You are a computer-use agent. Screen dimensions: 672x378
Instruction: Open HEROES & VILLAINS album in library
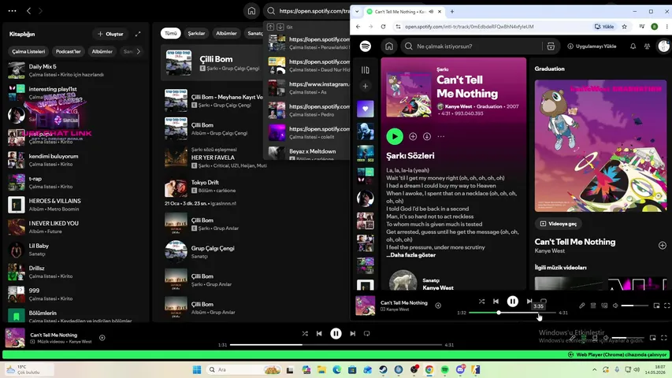point(76,205)
